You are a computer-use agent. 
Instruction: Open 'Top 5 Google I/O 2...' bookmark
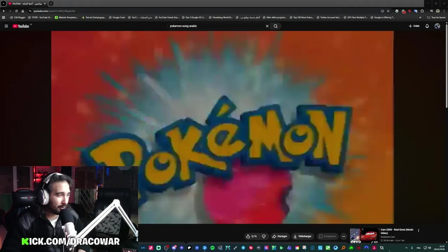pyautogui.click(x=193, y=17)
